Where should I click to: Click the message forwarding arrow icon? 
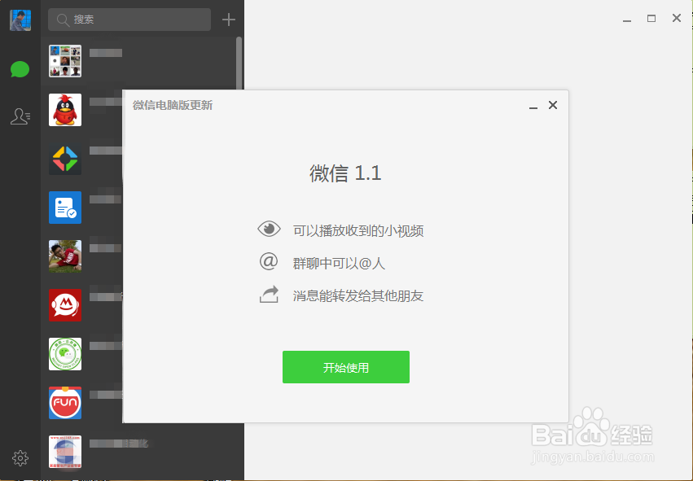269,295
